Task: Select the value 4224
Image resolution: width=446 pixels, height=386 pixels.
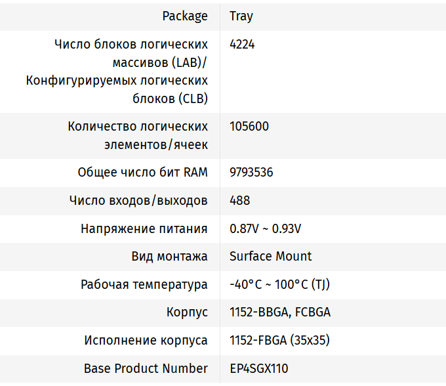Action: click(x=242, y=45)
